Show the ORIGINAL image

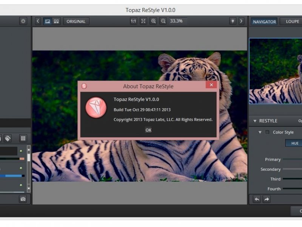[x=76, y=21]
